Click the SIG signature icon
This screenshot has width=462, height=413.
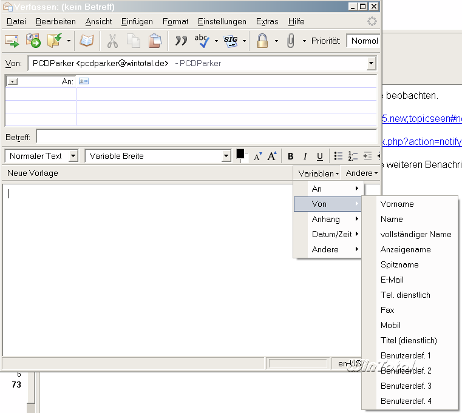(231, 41)
